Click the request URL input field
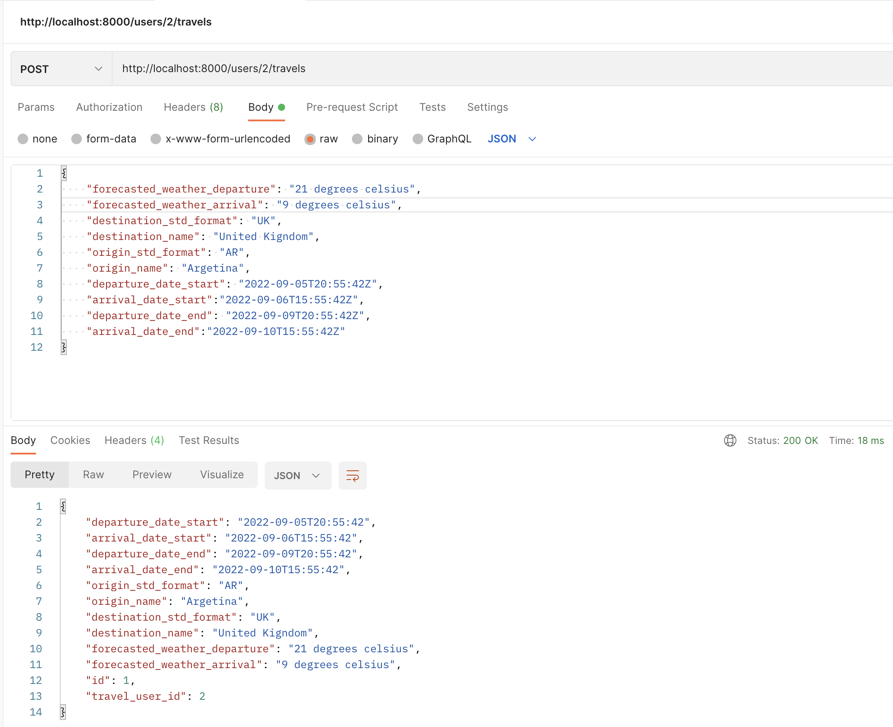Screen dimensions: 893x727 pos(502,69)
